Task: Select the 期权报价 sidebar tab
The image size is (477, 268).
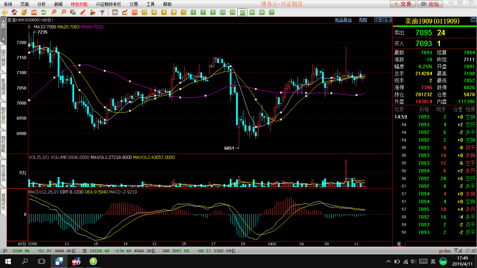Action: pyautogui.click(x=3, y=114)
